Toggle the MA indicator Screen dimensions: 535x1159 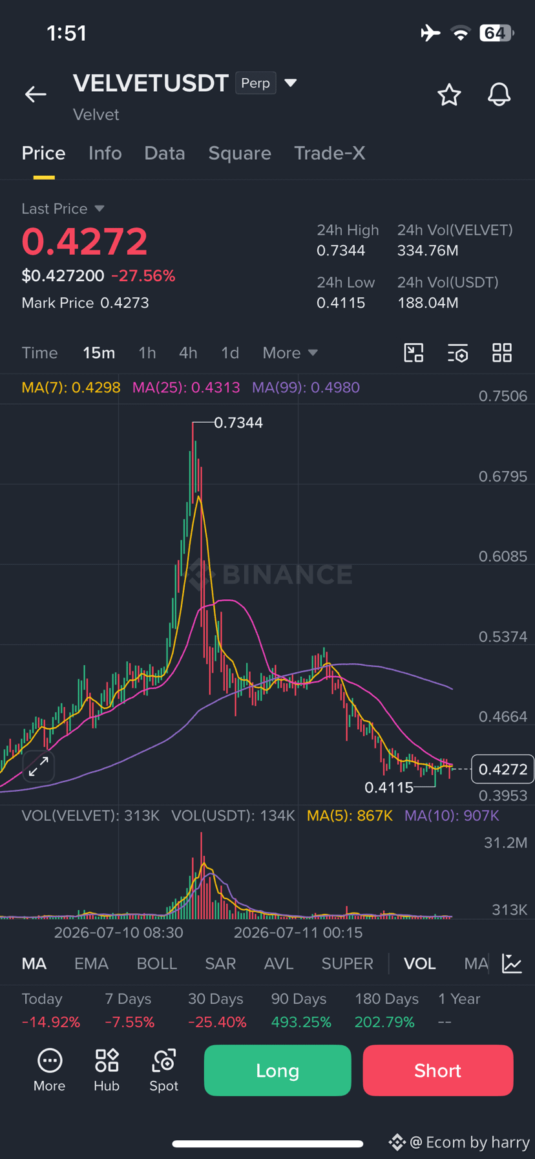pos(34,964)
